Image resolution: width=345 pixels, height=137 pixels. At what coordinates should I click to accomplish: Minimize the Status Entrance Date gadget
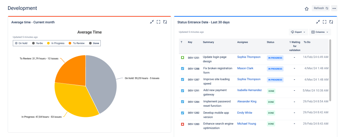[318, 22]
